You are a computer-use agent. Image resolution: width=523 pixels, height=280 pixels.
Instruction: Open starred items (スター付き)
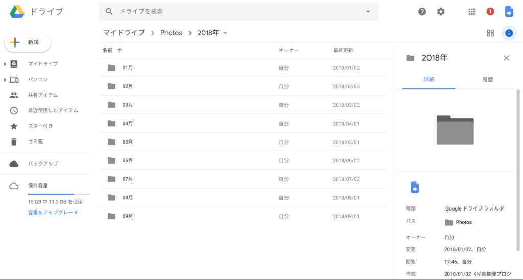(x=40, y=126)
